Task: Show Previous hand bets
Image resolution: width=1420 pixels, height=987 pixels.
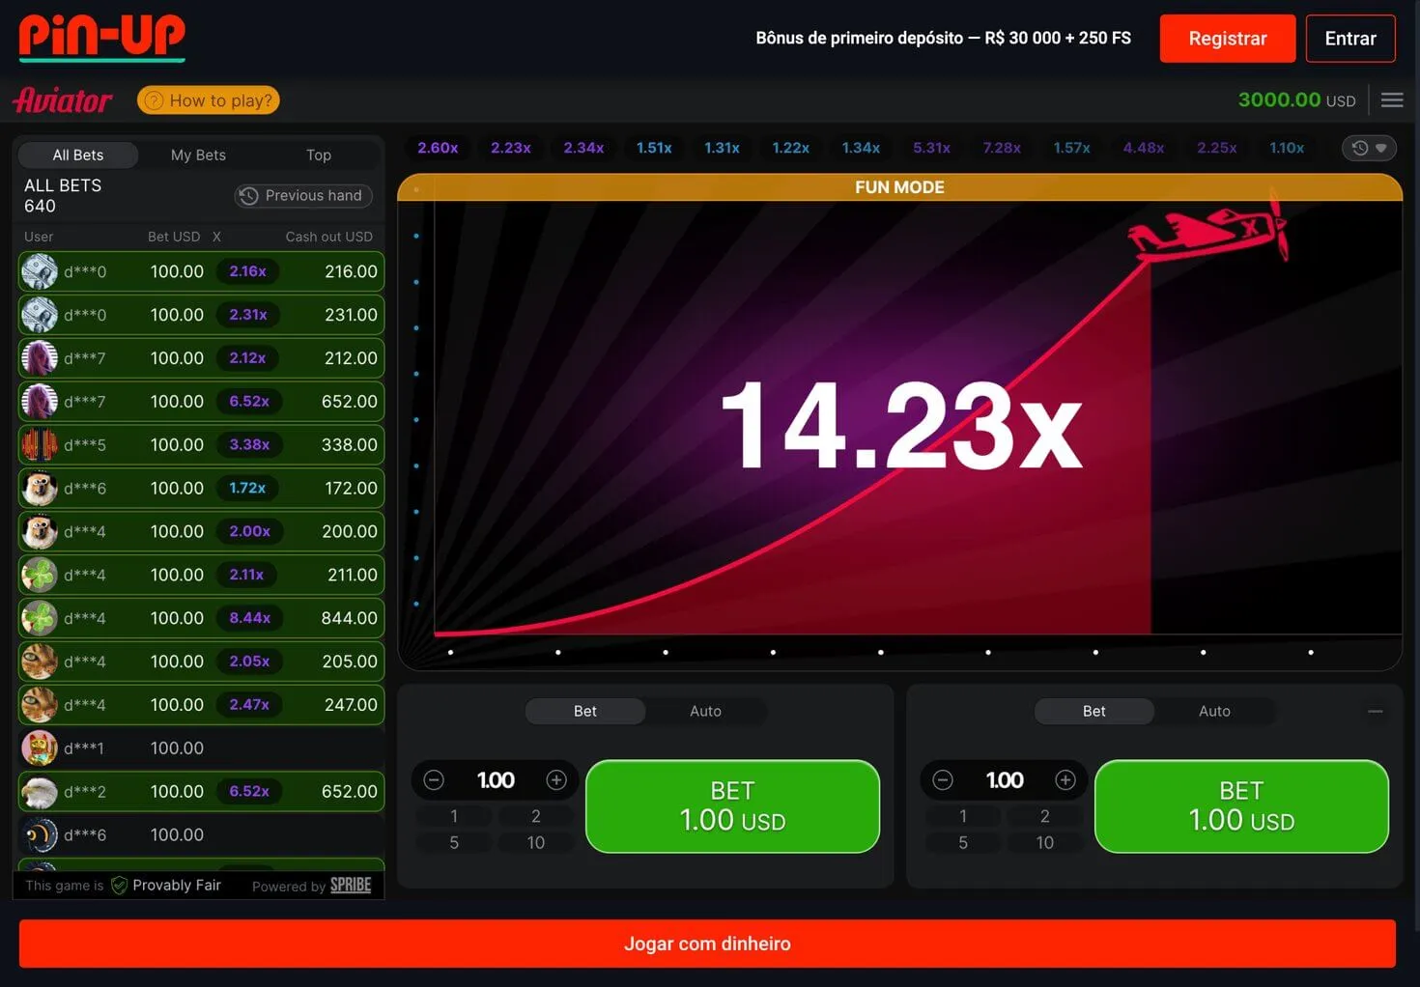Action: (x=303, y=195)
